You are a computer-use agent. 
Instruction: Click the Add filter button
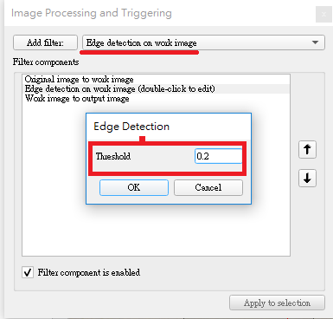tap(45, 42)
